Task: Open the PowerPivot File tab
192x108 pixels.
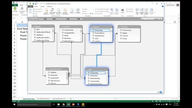Action: pyautogui.click(x=30, y=7)
